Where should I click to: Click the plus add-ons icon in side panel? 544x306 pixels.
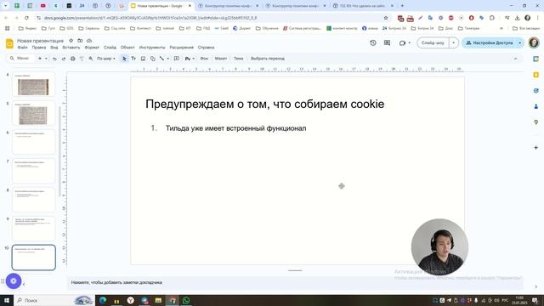536,147
